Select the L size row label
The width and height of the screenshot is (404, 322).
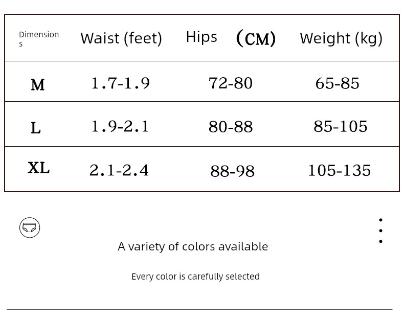36,128
